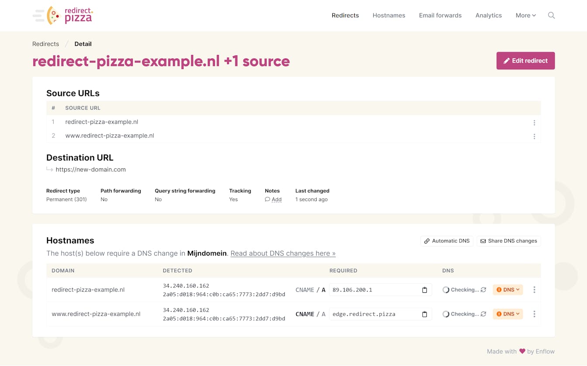Expand DNS status dropdown for redirect-pizza-example.nl
The height and width of the screenshot is (366, 587).
click(508, 290)
